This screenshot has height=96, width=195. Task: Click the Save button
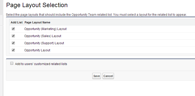coord(97,76)
